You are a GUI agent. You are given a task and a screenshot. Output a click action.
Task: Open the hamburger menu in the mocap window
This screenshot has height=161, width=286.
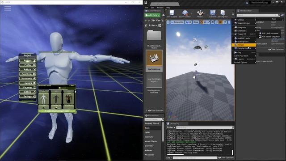pos(8,8)
